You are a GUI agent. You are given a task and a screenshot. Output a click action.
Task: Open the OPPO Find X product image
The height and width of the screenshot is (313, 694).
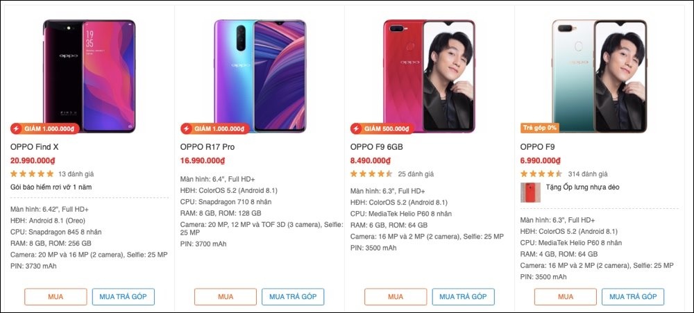89,76
